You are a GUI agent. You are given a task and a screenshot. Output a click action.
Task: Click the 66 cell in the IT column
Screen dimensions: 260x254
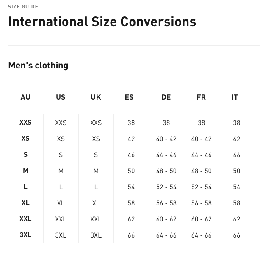click(x=236, y=235)
